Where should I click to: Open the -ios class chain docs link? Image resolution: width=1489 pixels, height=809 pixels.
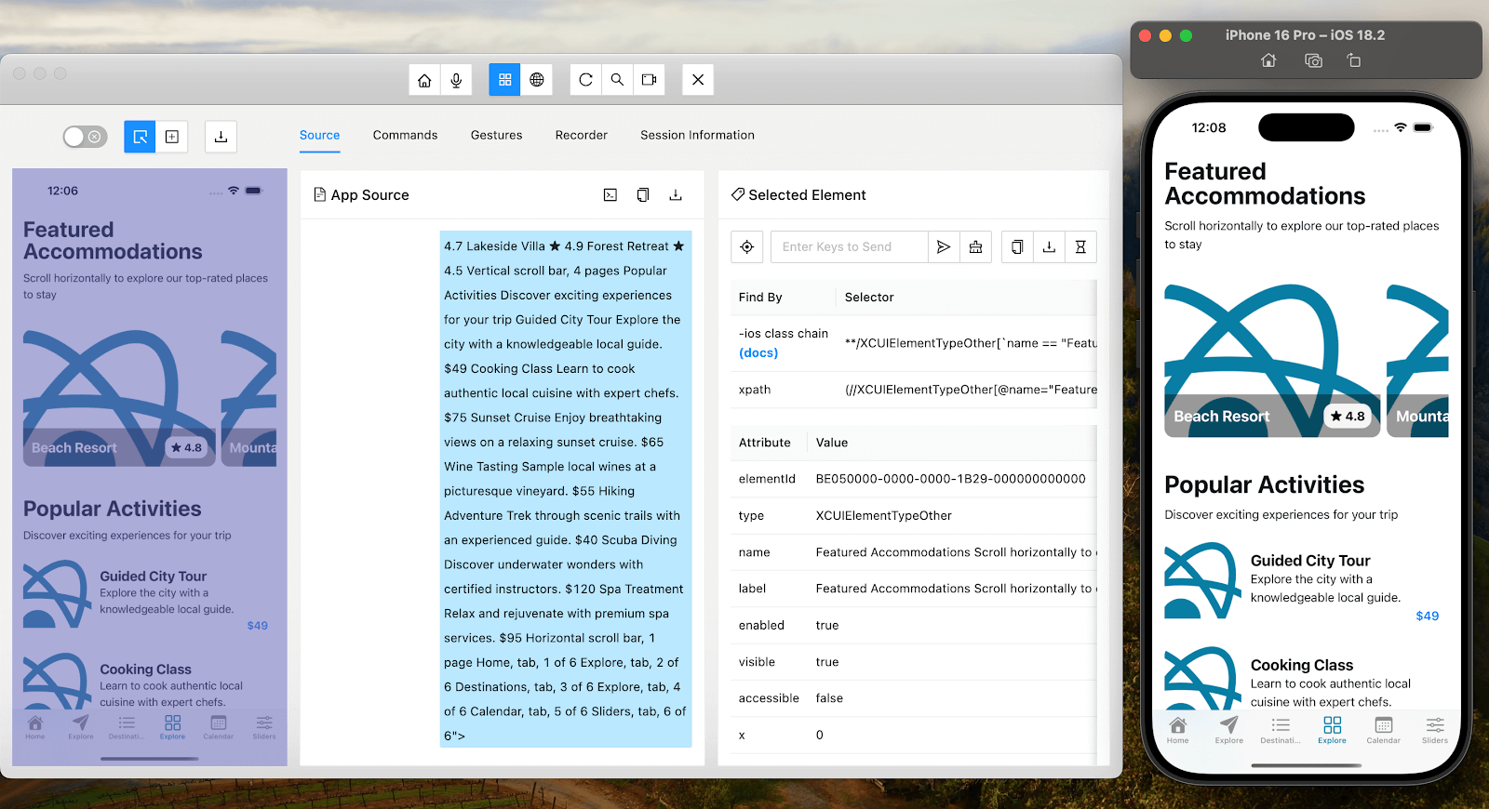coord(758,352)
